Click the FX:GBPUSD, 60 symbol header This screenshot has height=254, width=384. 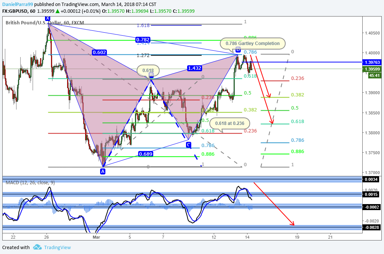click(19, 11)
